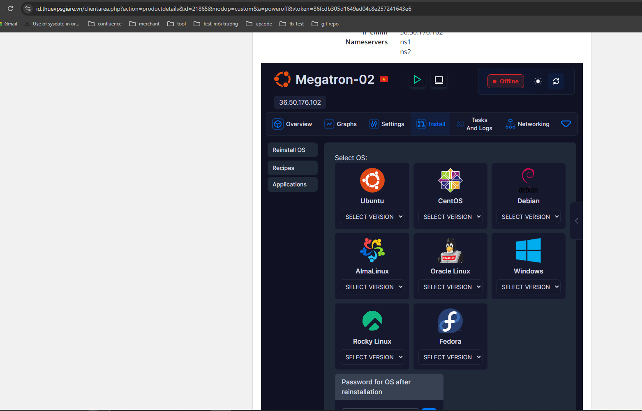
Task: Open Rocky Linux SELECT VERSION dropdown
Action: (x=372, y=357)
